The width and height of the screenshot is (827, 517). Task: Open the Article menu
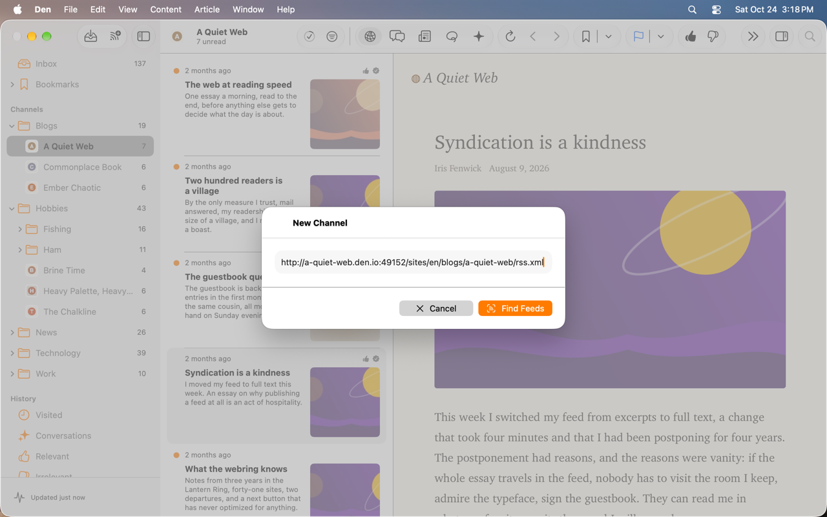[x=207, y=10]
